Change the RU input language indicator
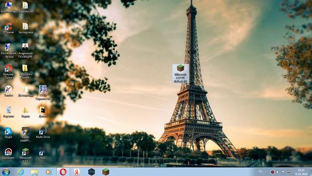The height and width of the screenshot is (176, 312). 260,172
